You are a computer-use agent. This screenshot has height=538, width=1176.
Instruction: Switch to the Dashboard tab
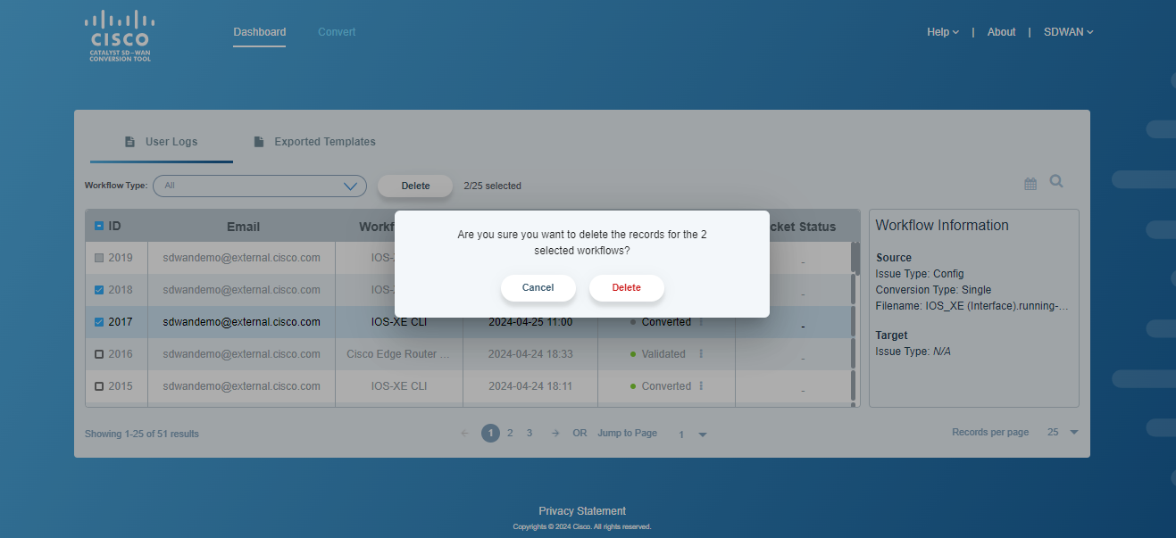[260, 32]
